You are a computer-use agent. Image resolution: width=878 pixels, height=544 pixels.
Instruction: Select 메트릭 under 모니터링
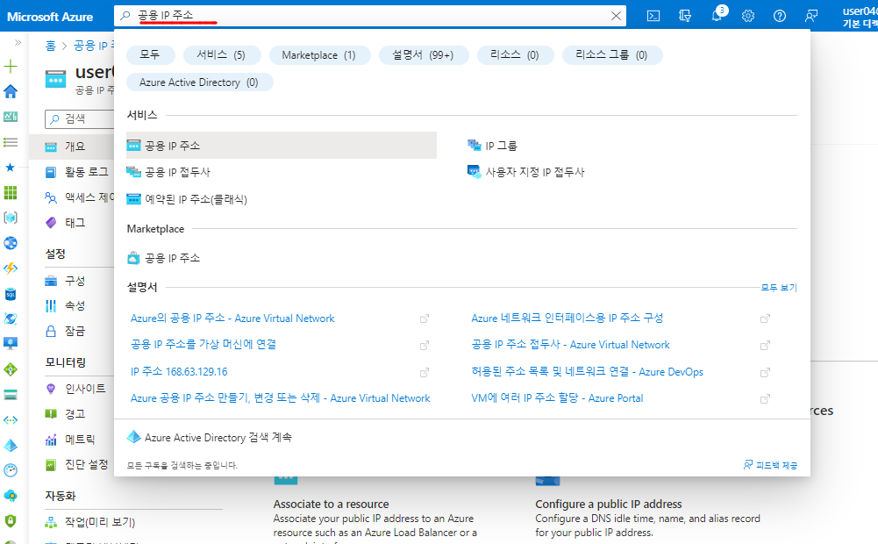[80, 440]
